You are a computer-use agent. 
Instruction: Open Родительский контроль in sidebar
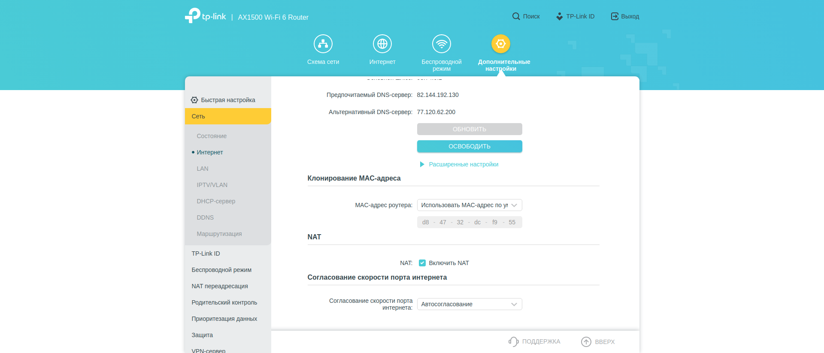(x=224, y=302)
